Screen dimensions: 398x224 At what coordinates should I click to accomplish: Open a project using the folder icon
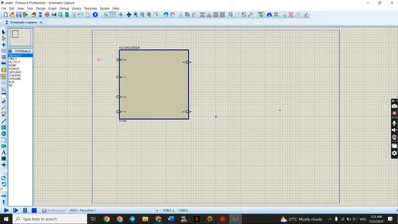click(x=12, y=15)
